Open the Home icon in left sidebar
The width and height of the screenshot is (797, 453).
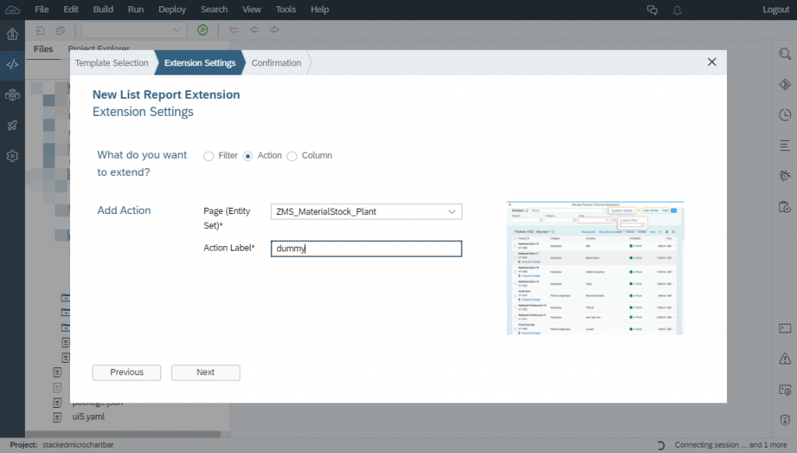tap(12, 34)
